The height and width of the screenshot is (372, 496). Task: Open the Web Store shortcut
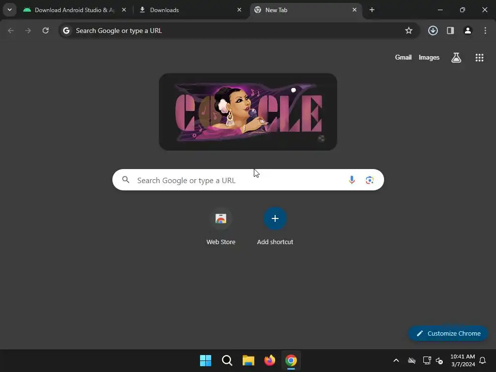pyautogui.click(x=221, y=227)
